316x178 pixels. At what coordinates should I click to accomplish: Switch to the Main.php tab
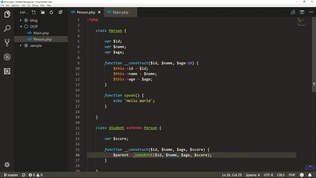(x=120, y=12)
